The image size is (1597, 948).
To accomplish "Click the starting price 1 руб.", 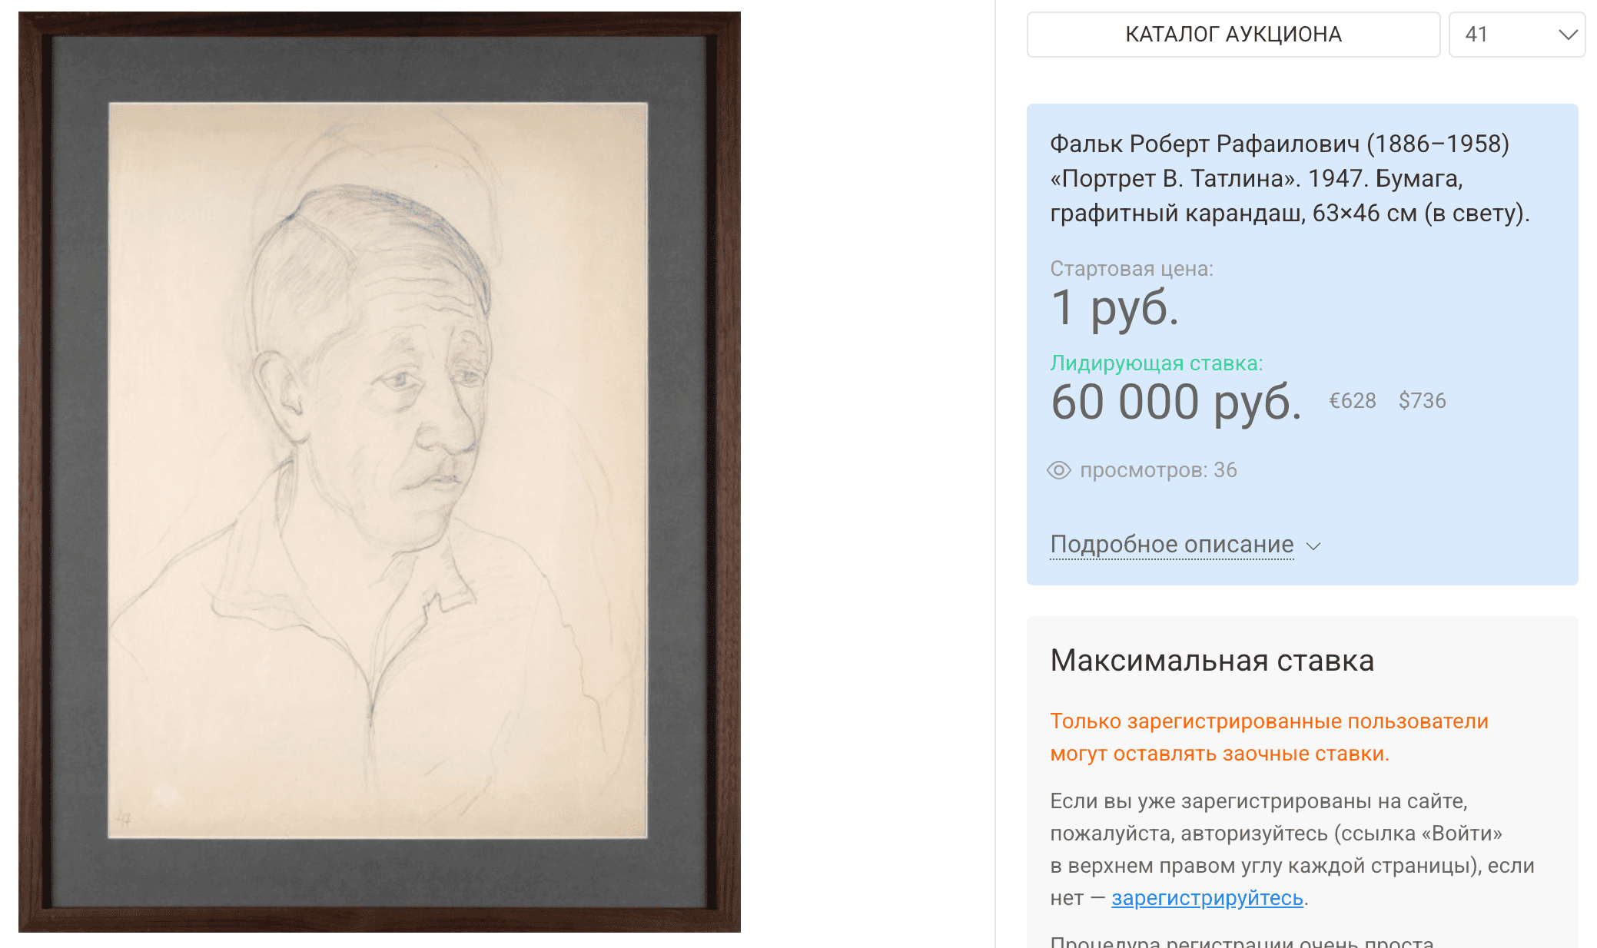I will tap(1114, 307).
